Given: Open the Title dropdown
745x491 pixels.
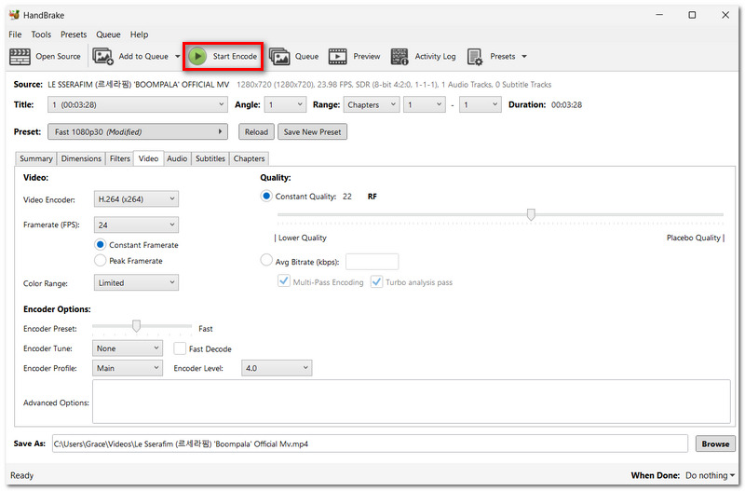Looking at the screenshot, I should 137,104.
